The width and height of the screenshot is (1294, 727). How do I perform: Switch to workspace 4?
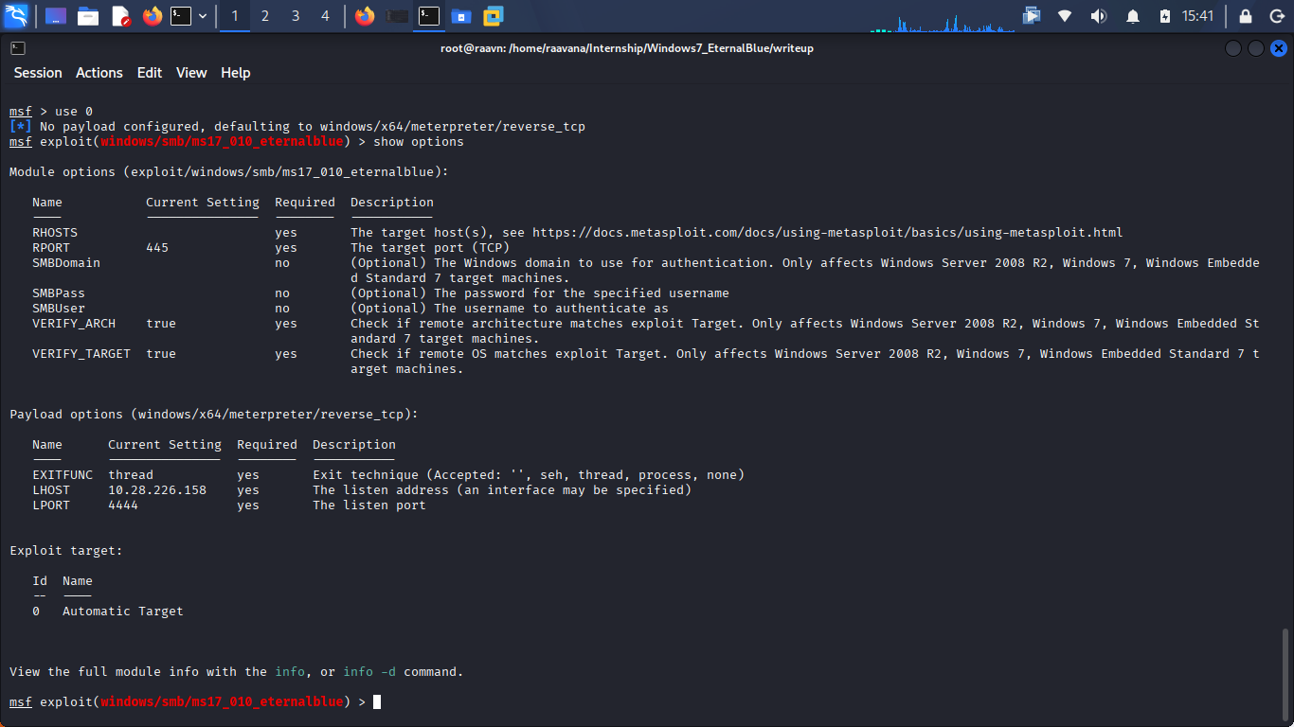(x=326, y=16)
